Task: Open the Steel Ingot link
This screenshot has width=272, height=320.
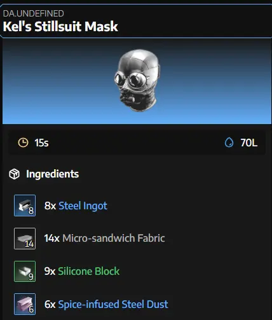Action: [x=83, y=205]
